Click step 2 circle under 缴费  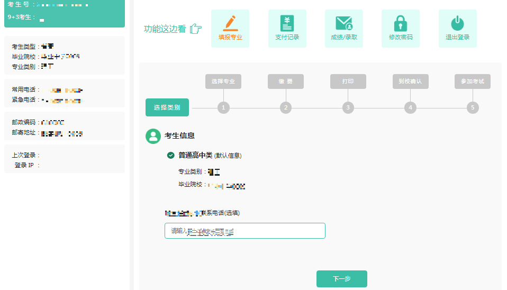click(x=286, y=107)
